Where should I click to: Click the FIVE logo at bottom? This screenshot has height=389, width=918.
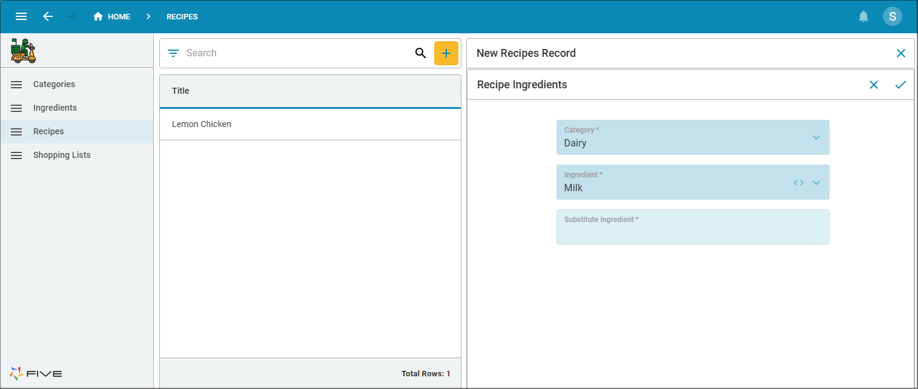(36, 373)
